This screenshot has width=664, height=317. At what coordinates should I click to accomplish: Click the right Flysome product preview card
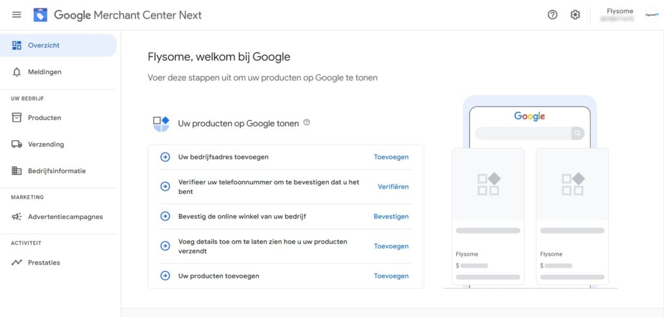[x=572, y=217]
